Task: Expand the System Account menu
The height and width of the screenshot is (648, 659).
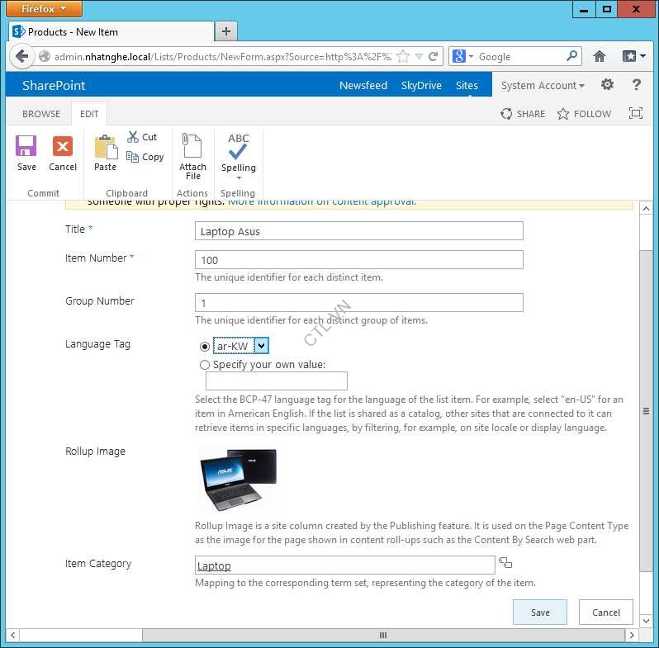Action: click(x=543, y=86)
